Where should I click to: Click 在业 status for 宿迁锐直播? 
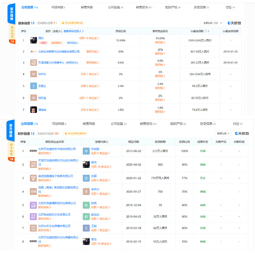coord(203,178)
